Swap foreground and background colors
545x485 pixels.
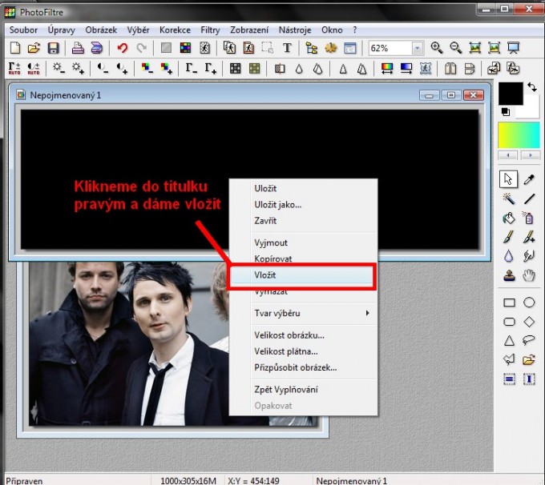(x=532, y=87)
